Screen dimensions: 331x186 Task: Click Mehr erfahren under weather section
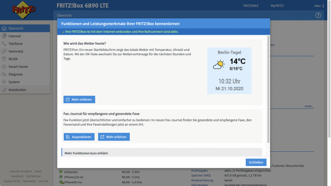79,99
